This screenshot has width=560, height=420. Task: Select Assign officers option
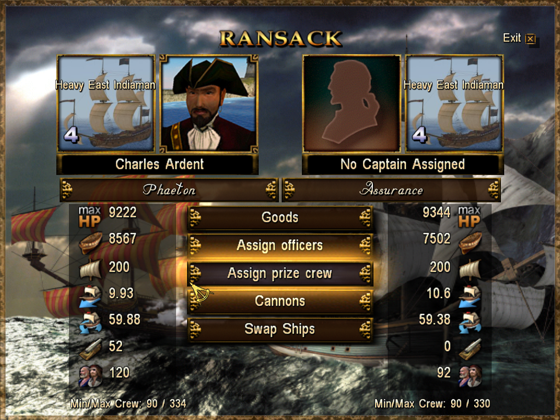coord(280,246)
